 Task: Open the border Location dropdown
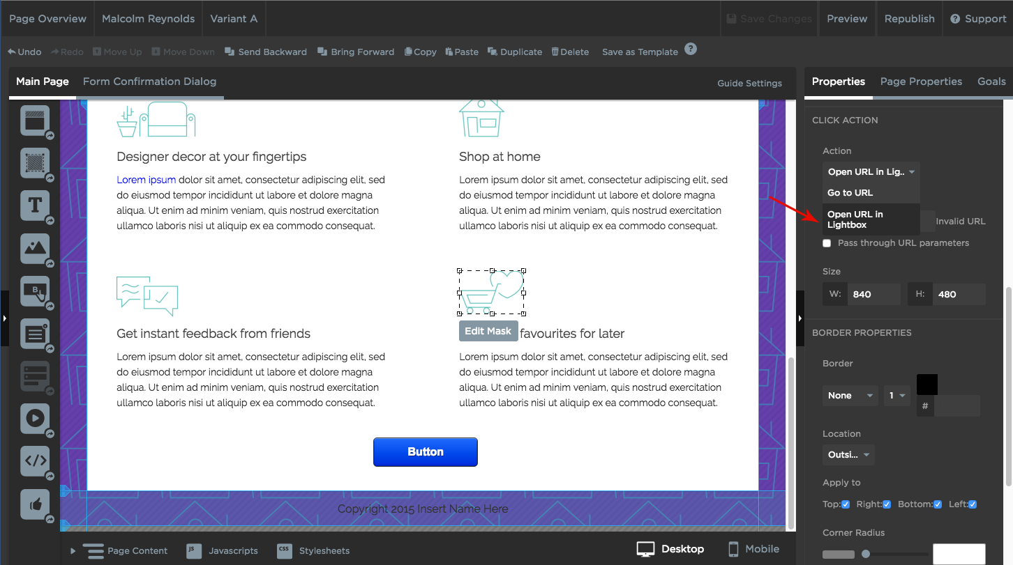(x=848, y=455)
